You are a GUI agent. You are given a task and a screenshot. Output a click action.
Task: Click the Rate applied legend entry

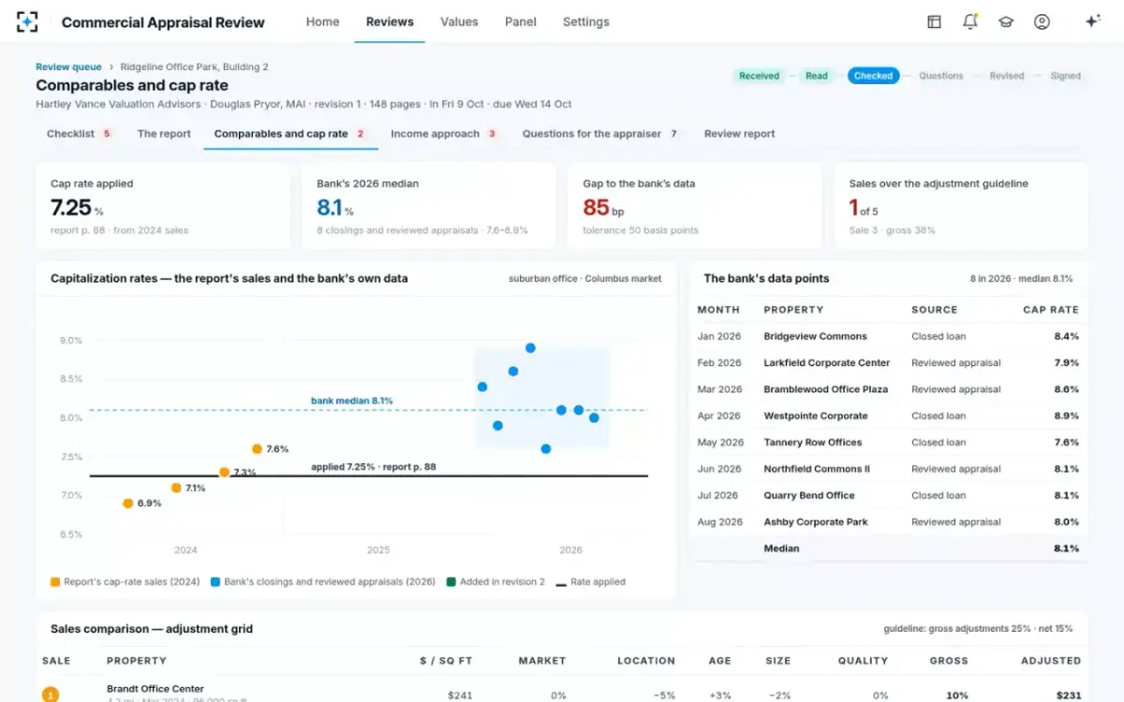pos(590,582)
